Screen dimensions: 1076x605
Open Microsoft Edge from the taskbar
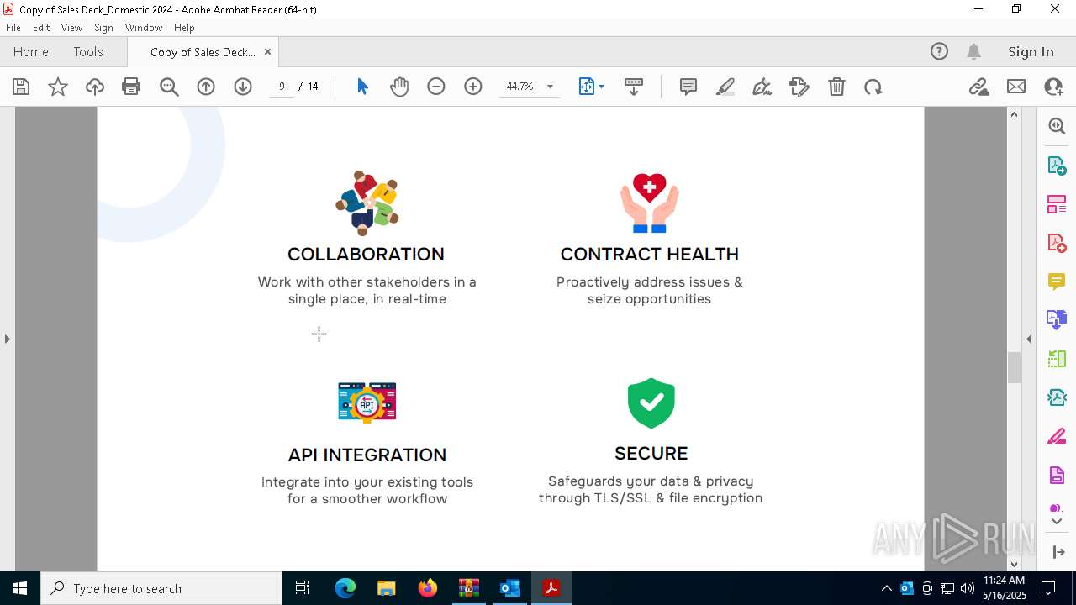click(x=345, y=588)
